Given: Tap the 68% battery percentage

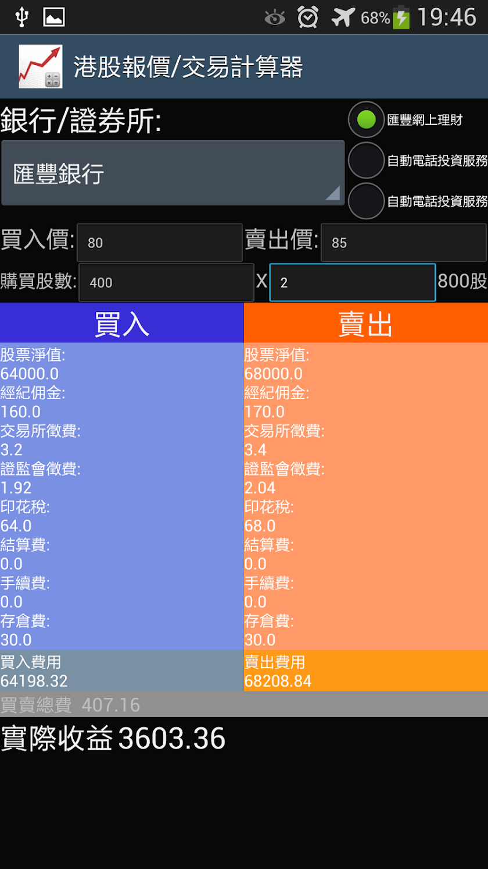Looking at the screenshot, I should coord(375,18).
